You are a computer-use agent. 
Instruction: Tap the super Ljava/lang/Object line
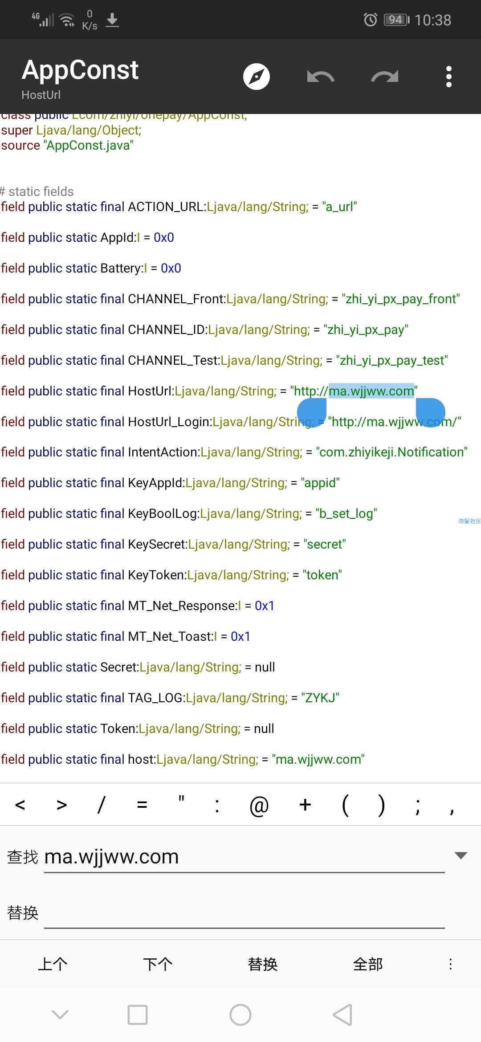(71, 130)
